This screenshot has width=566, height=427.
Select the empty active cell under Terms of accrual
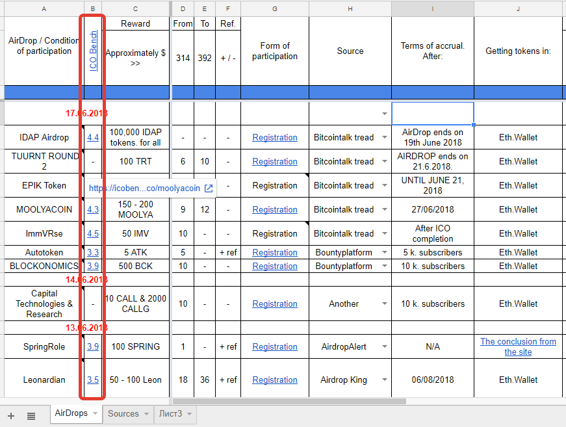[432, 114]
